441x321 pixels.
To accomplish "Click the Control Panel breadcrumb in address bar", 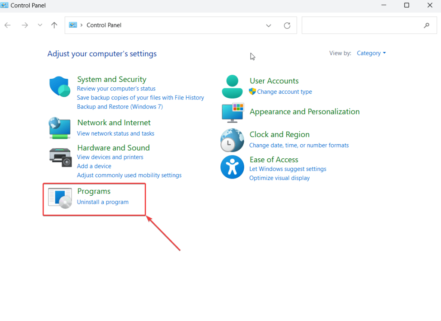I will tap(104, 25).
